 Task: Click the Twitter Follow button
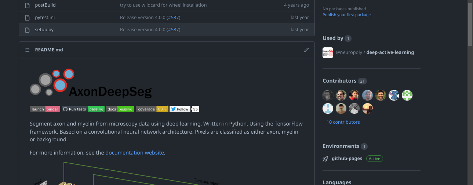(180, 109)
